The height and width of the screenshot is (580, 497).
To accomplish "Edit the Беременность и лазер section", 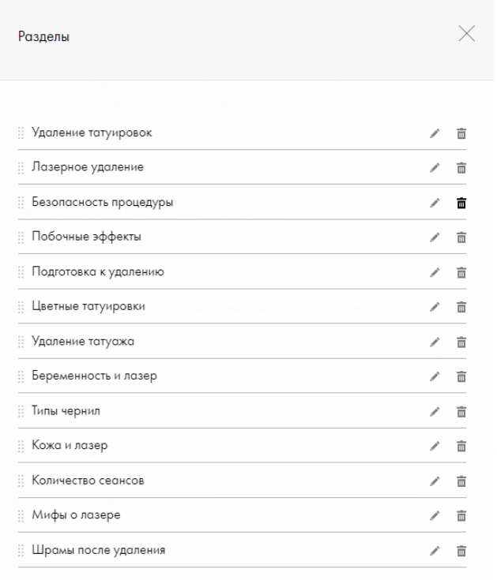I will click(435, 376).
